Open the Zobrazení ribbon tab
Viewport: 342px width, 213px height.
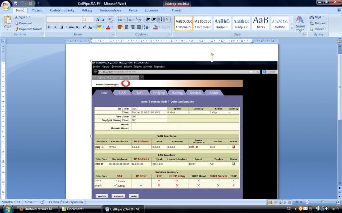pos(151,10)
